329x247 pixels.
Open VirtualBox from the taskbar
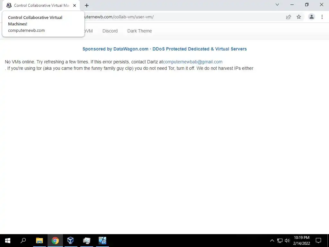71,241
